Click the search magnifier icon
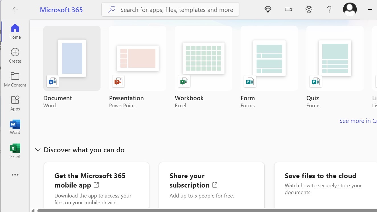The image size is (377, 212). [112, 9]
